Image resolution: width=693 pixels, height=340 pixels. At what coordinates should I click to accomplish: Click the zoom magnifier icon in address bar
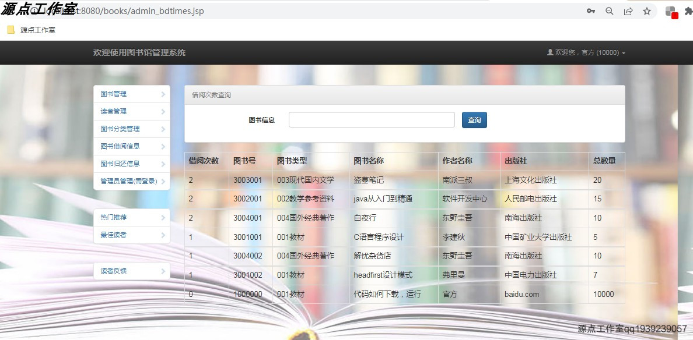(609, 10)
